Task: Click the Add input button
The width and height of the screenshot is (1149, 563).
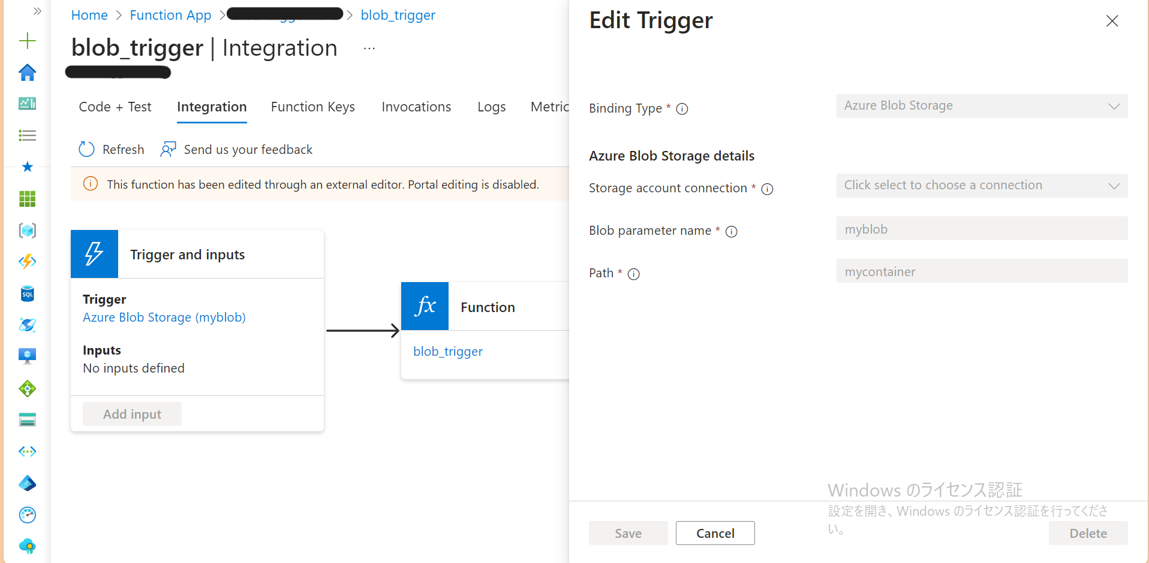Action: point(132,414)
